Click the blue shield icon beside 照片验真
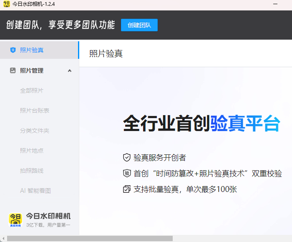Screen dimensions: 292x242 click(13, 50)
